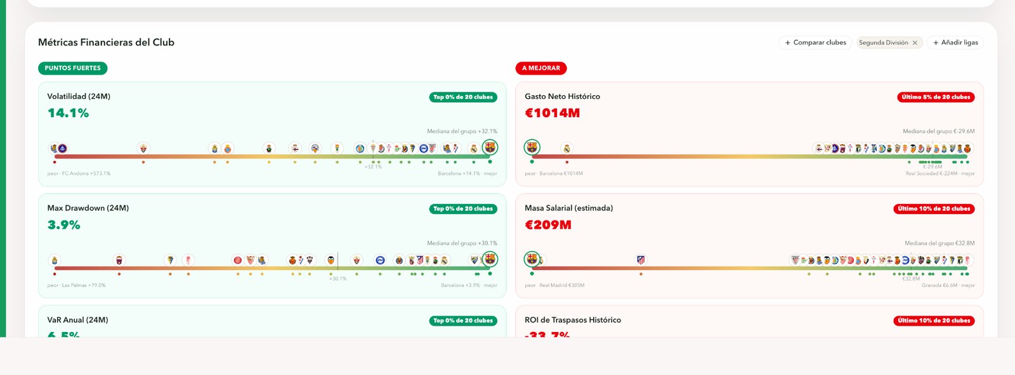Click Barcelona crest on Max Drawdown scale

pos(490,259)
